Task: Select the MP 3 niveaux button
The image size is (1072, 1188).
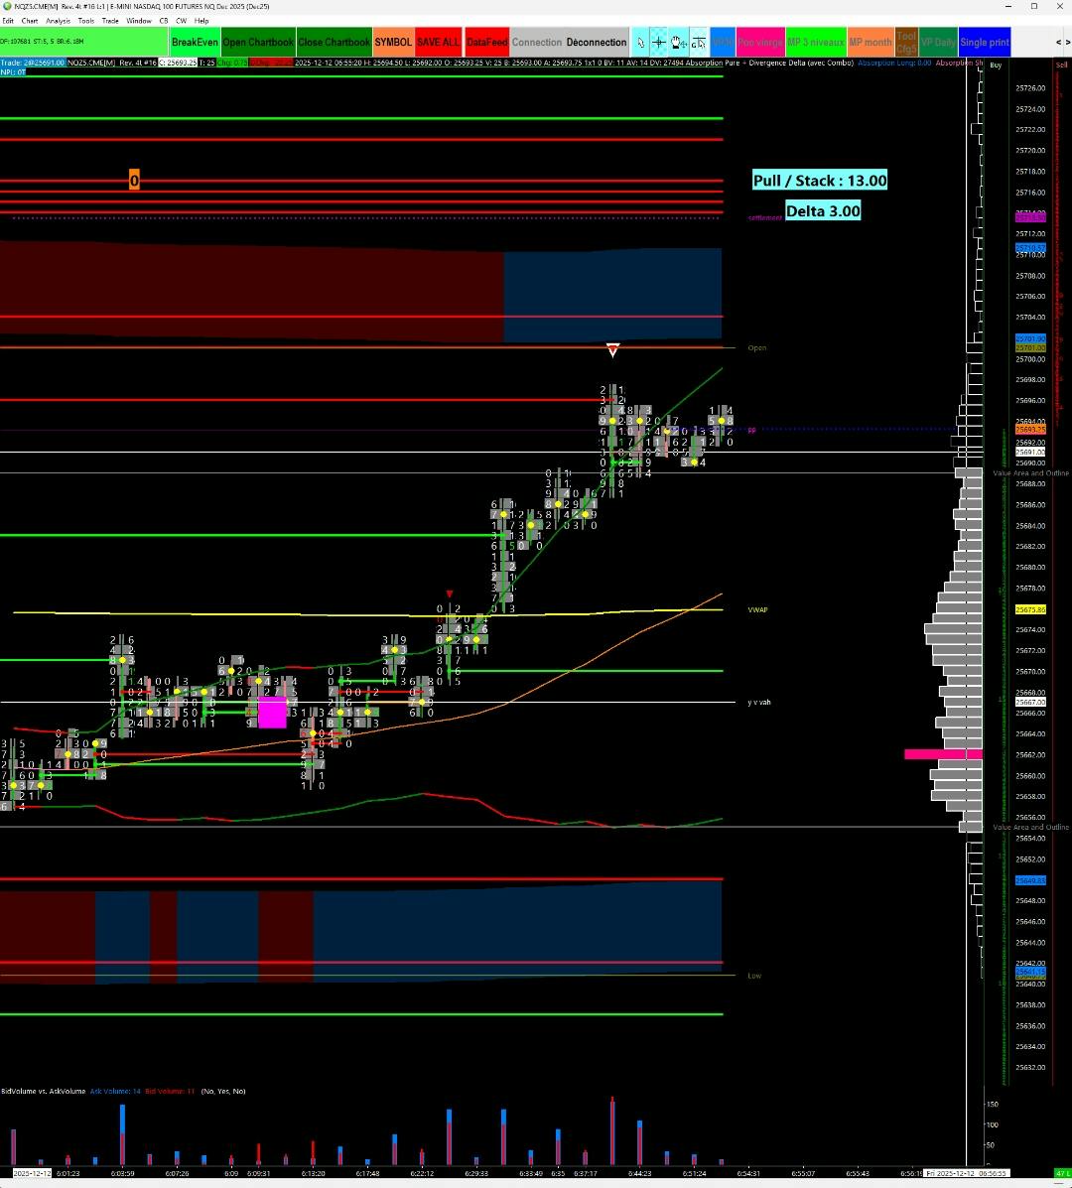Action: pos(816,42)
